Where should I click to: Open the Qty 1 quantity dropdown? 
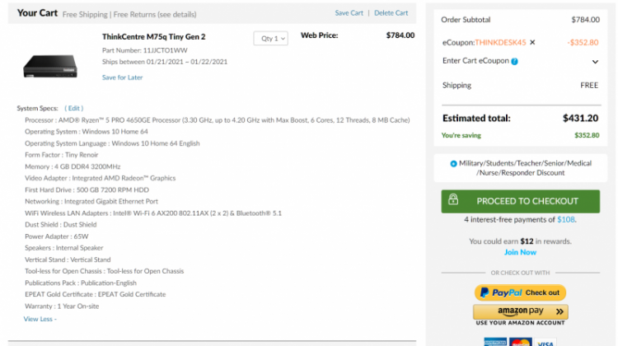(271, 38)
